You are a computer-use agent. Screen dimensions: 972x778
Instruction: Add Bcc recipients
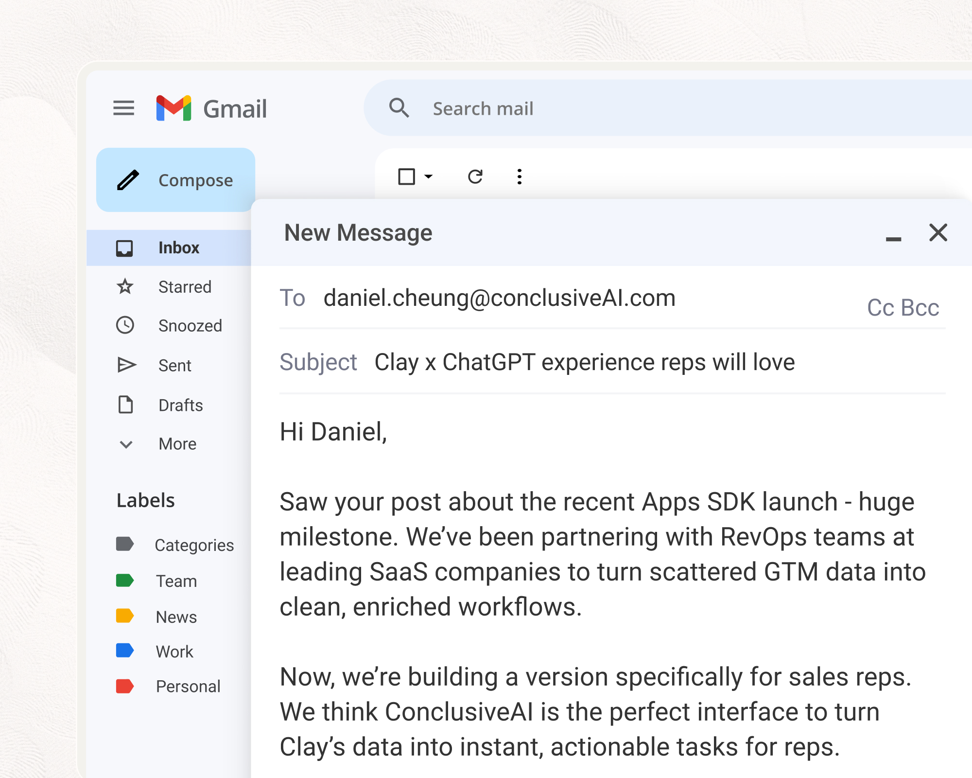click(920, 308)
